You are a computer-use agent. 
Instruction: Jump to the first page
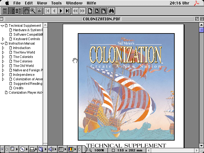(x=47, y=11)
